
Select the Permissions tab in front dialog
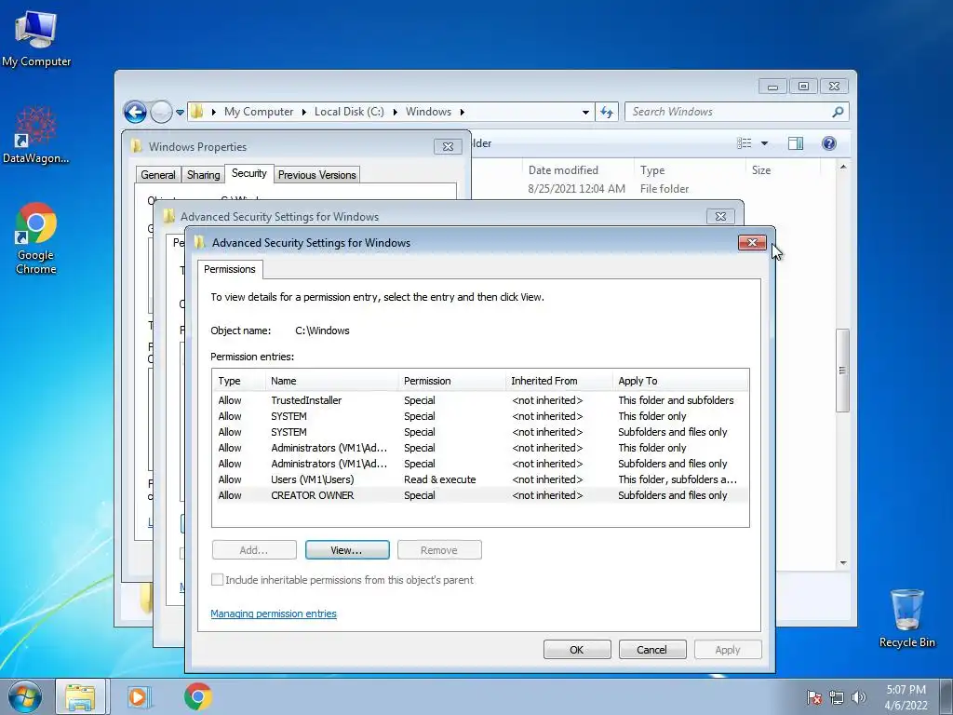click(230, 269)
